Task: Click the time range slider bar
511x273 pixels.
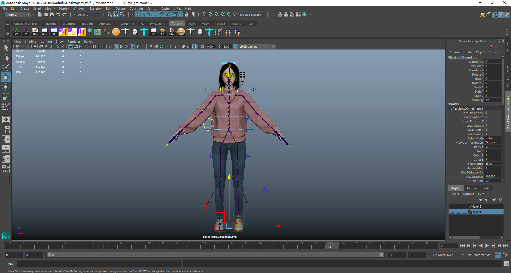Action: point(215,255)
